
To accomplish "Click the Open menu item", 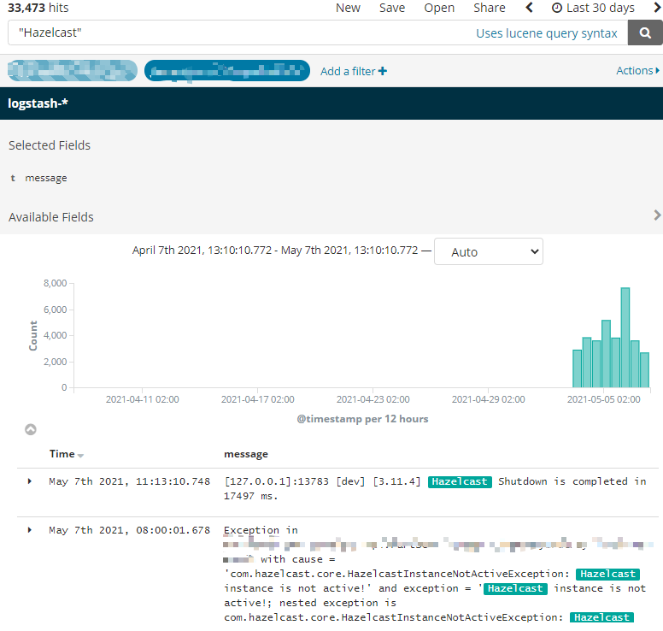I will [x=439, y=8].
